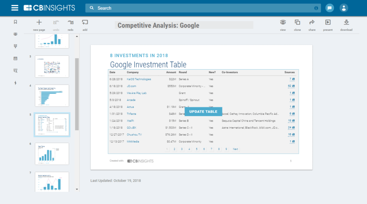Screen dimensions: 367x204
Task: Click the Date column header
Action: coord(112,72)
